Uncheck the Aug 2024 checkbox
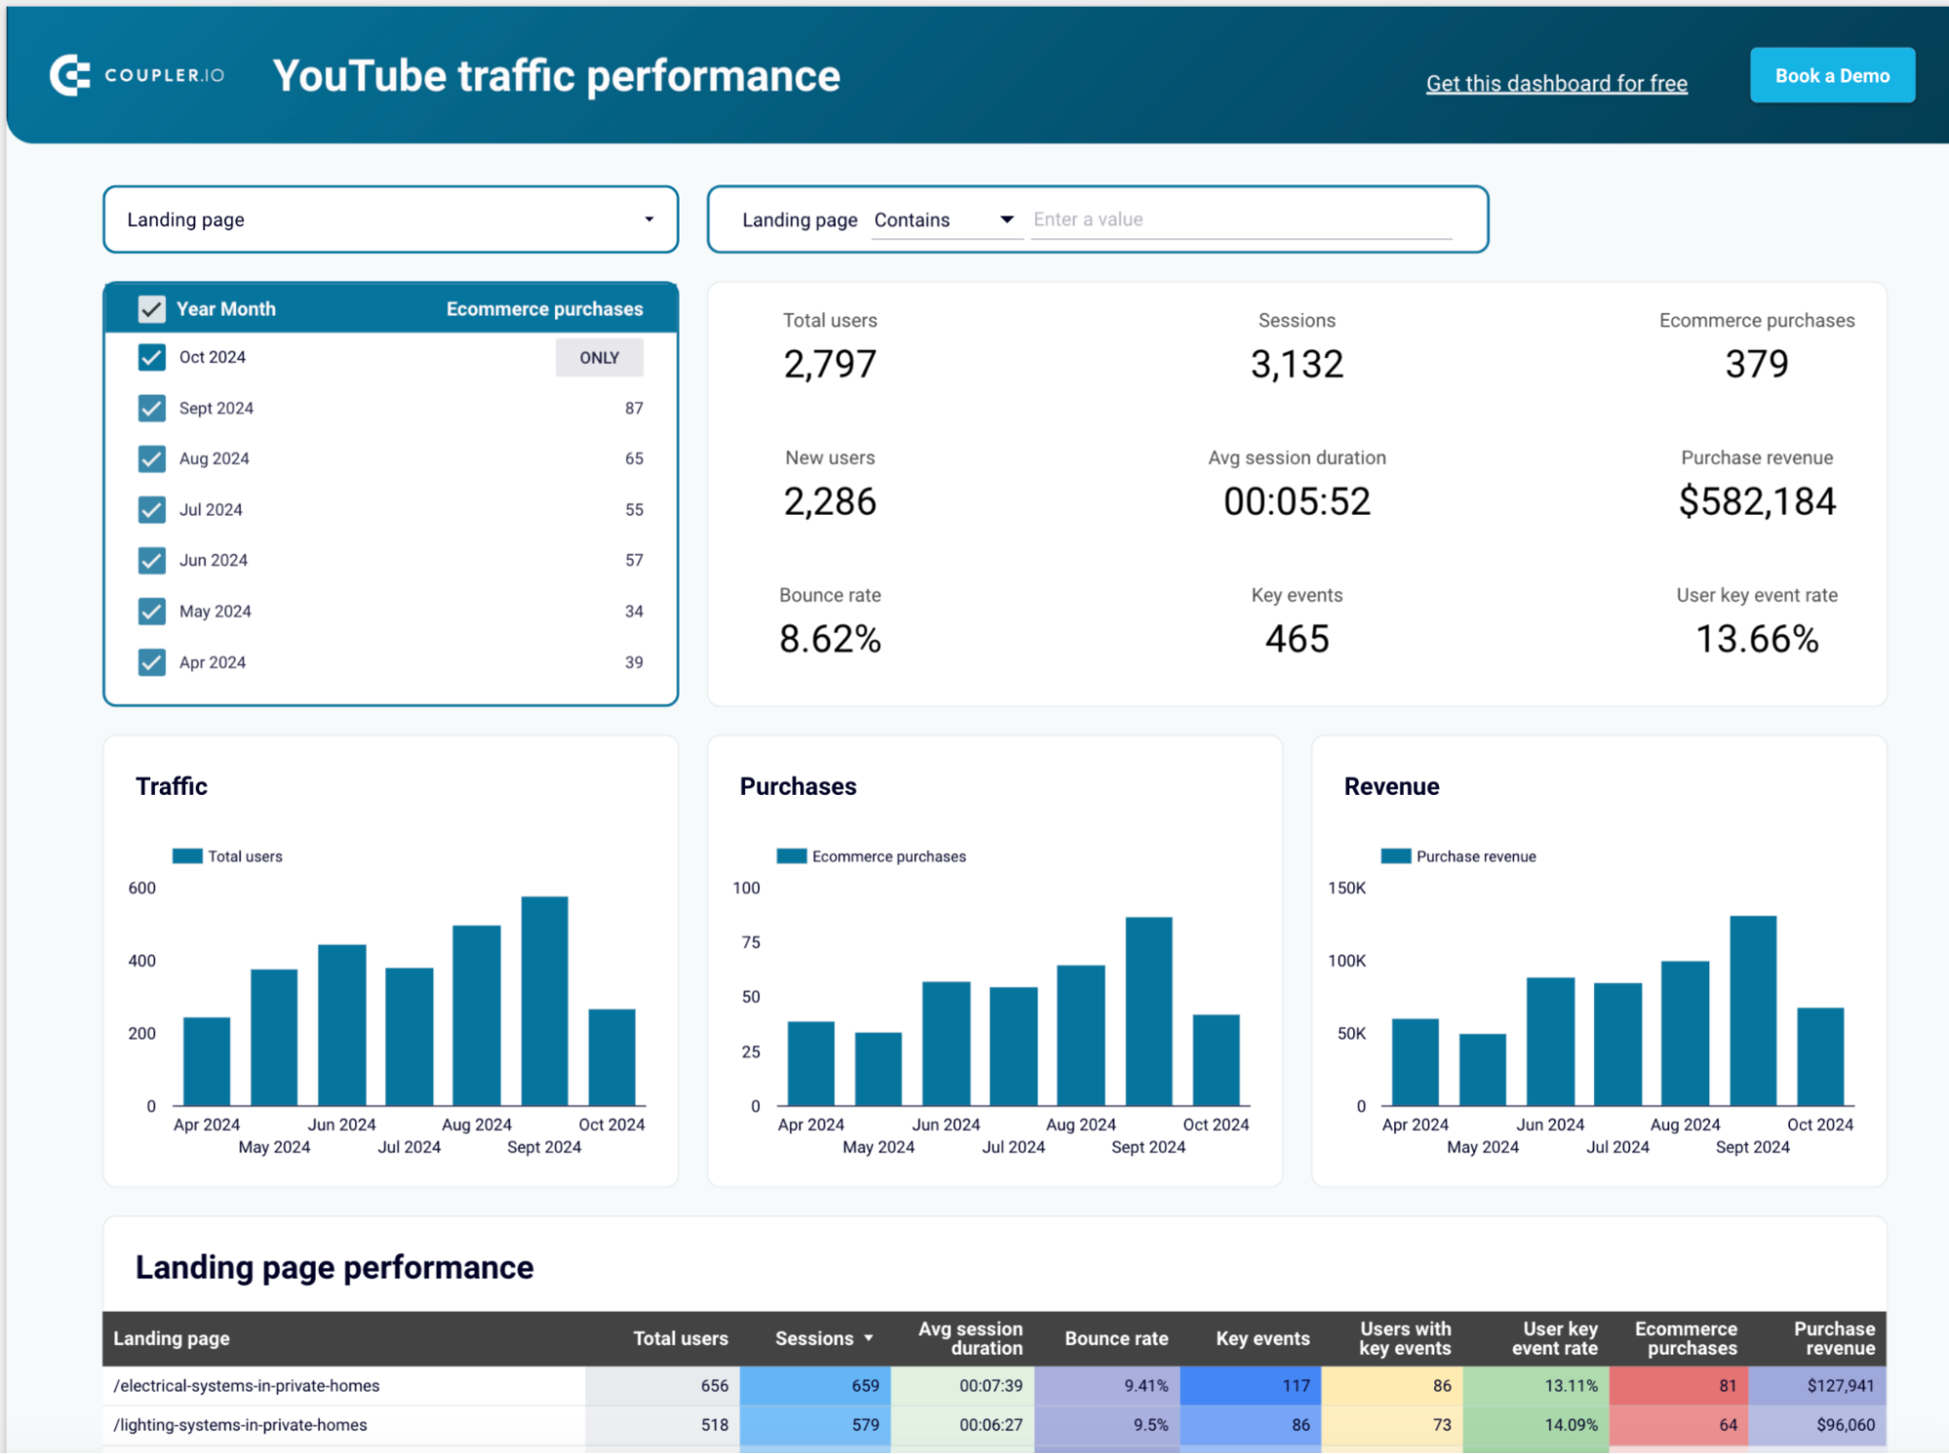The width and height of the screenshot is (1949, 1454). pyautogui.click(x=151, y=458)
